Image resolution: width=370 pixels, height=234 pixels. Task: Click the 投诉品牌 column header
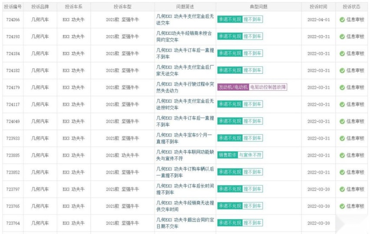pyautogui.click(x=40, y=7)
